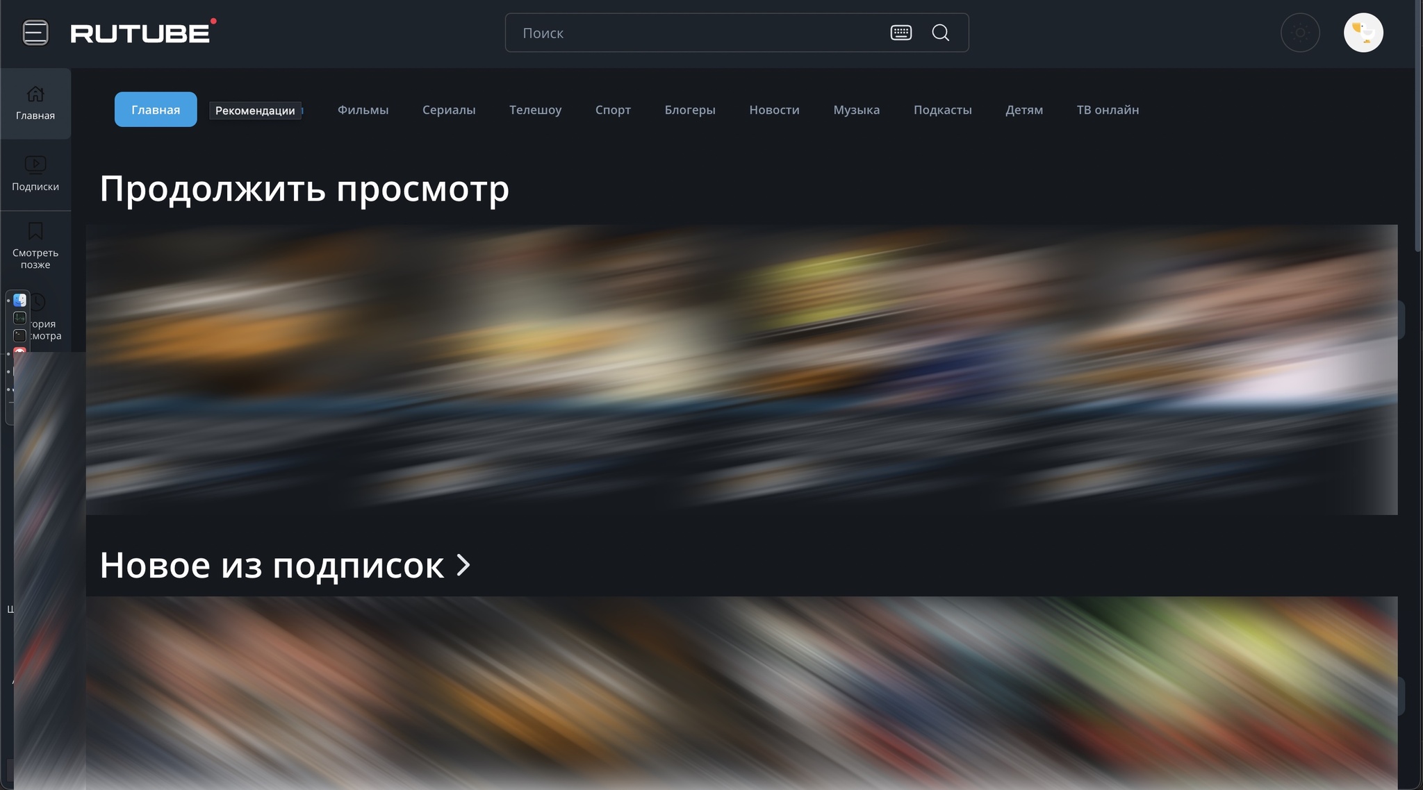Expand Новое из подписок section arrow
Screen dimensions: 1423x790
(x=463, y=565)
